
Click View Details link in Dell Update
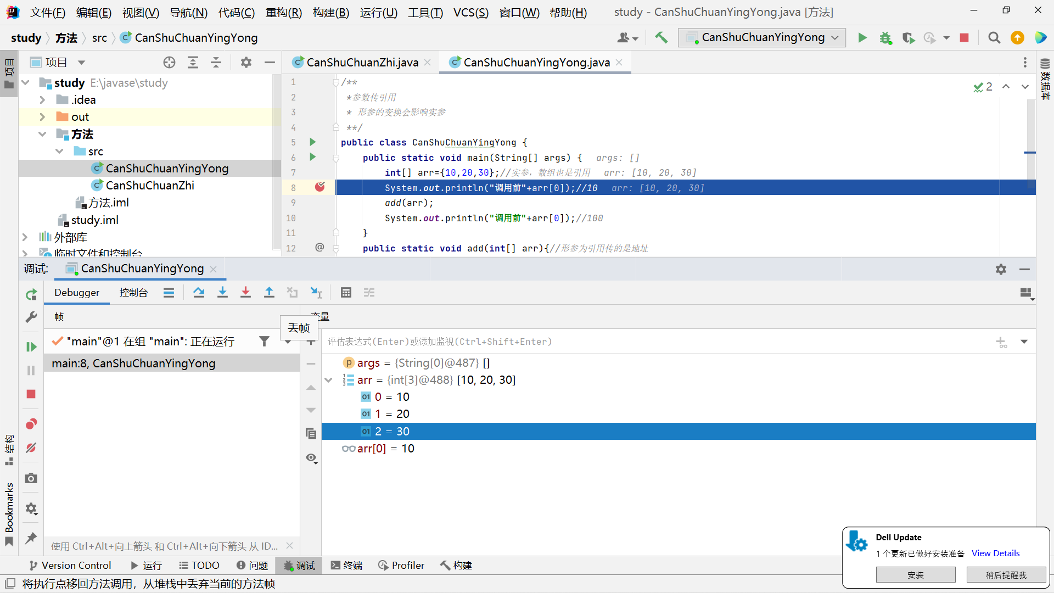995,553
